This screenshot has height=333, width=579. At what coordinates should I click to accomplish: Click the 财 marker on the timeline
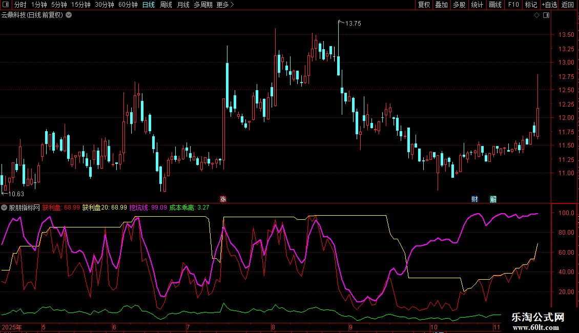point(474,199)
